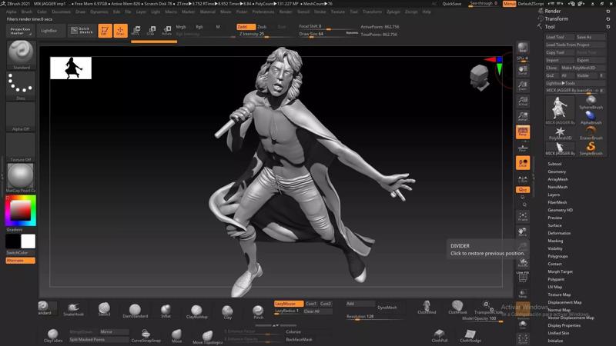Image resolution: width=616 pixels, height=346 pixels.
Task: Open the Preferences menu
Action: click(263, 12)
